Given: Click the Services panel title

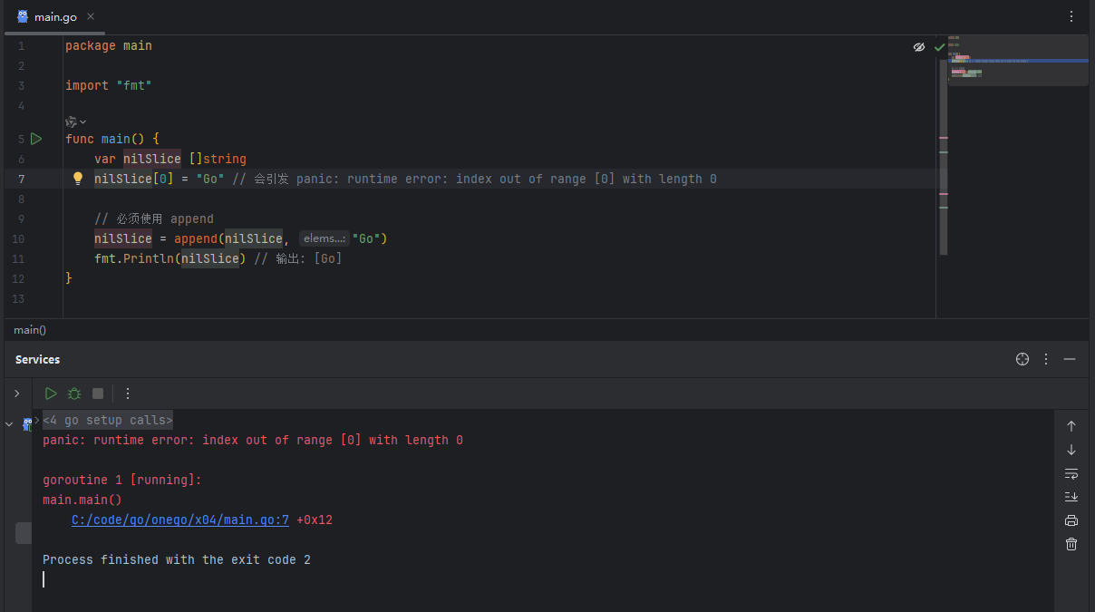Looking at the screenshot, I should point(37,360).
